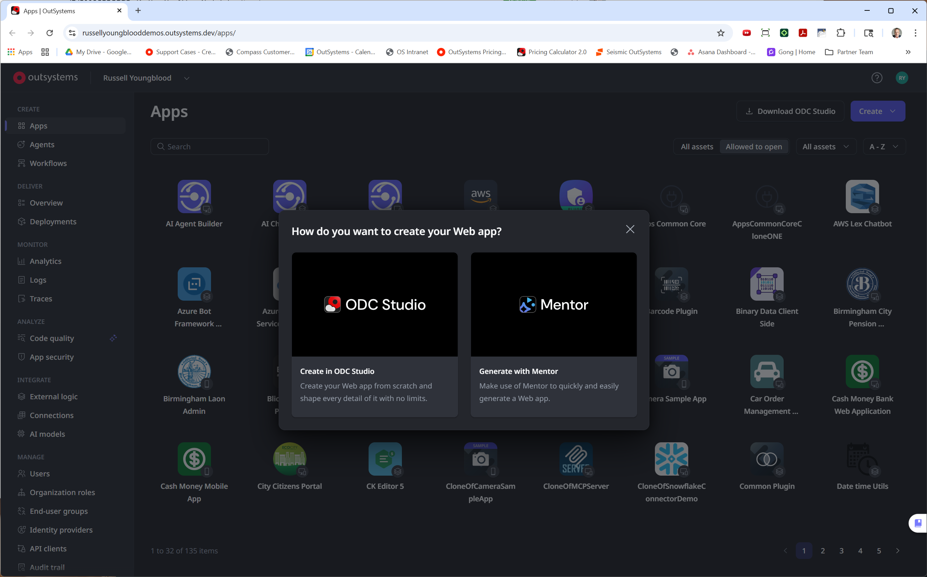Select the Allowed to open filter
Viewport: 927px width, 577px height.
(754, 147)
